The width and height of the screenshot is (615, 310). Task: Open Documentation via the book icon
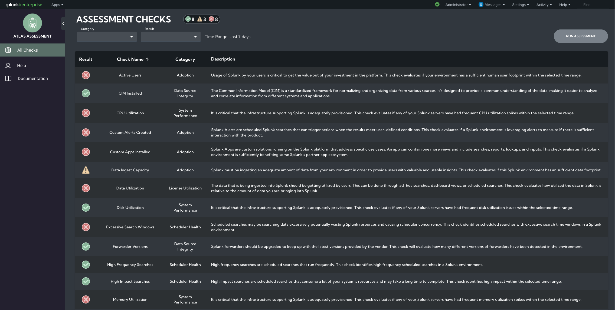(8, 78)
